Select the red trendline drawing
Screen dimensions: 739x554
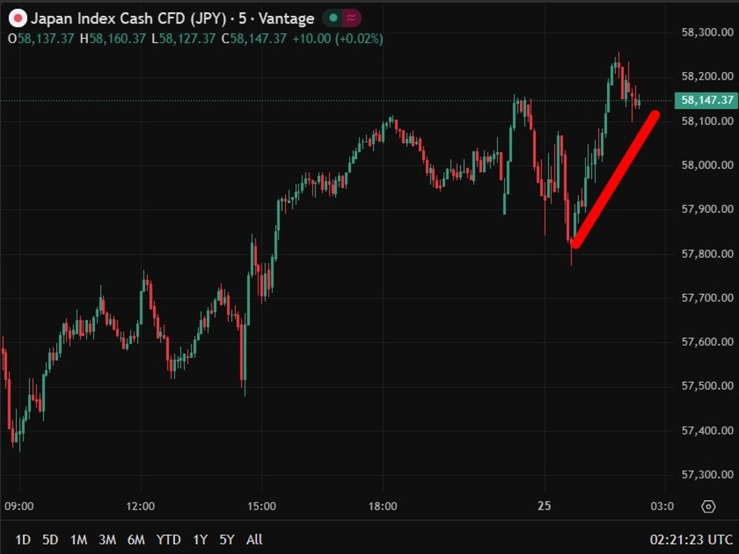pyautogui.click(x=615, y=179)
